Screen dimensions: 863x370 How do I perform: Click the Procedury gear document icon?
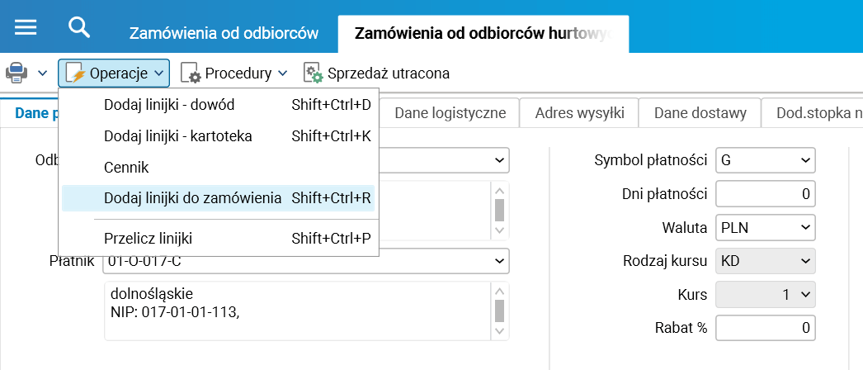tap(191, 74)
